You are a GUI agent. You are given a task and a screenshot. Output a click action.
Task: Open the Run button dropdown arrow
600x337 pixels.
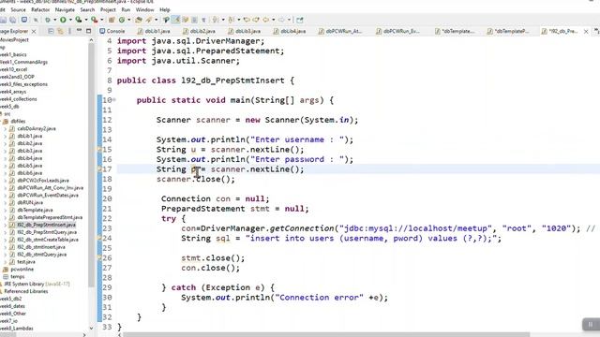click(70, 20)
